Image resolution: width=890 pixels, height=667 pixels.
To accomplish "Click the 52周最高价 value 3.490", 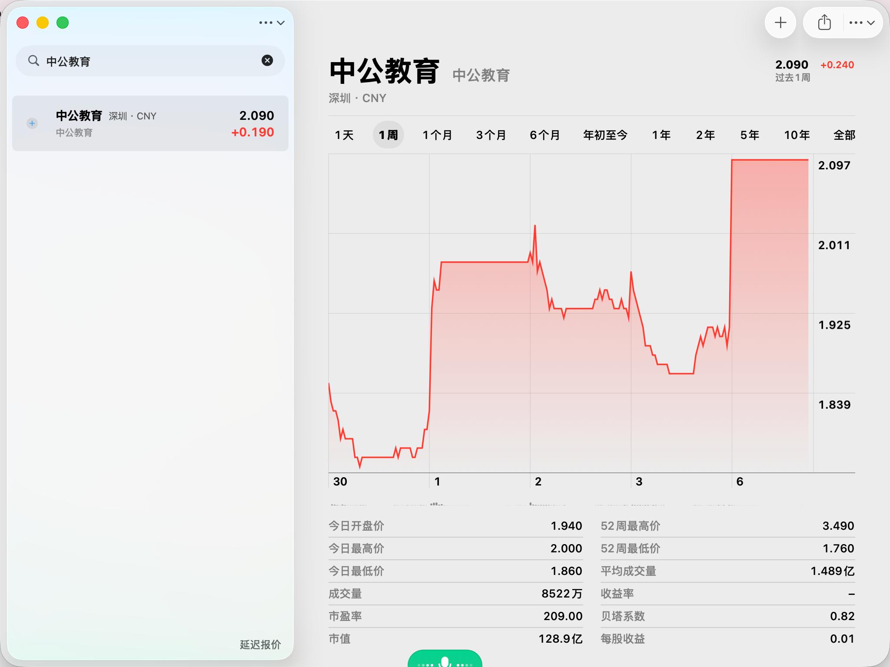I will [x=838, y=526].
